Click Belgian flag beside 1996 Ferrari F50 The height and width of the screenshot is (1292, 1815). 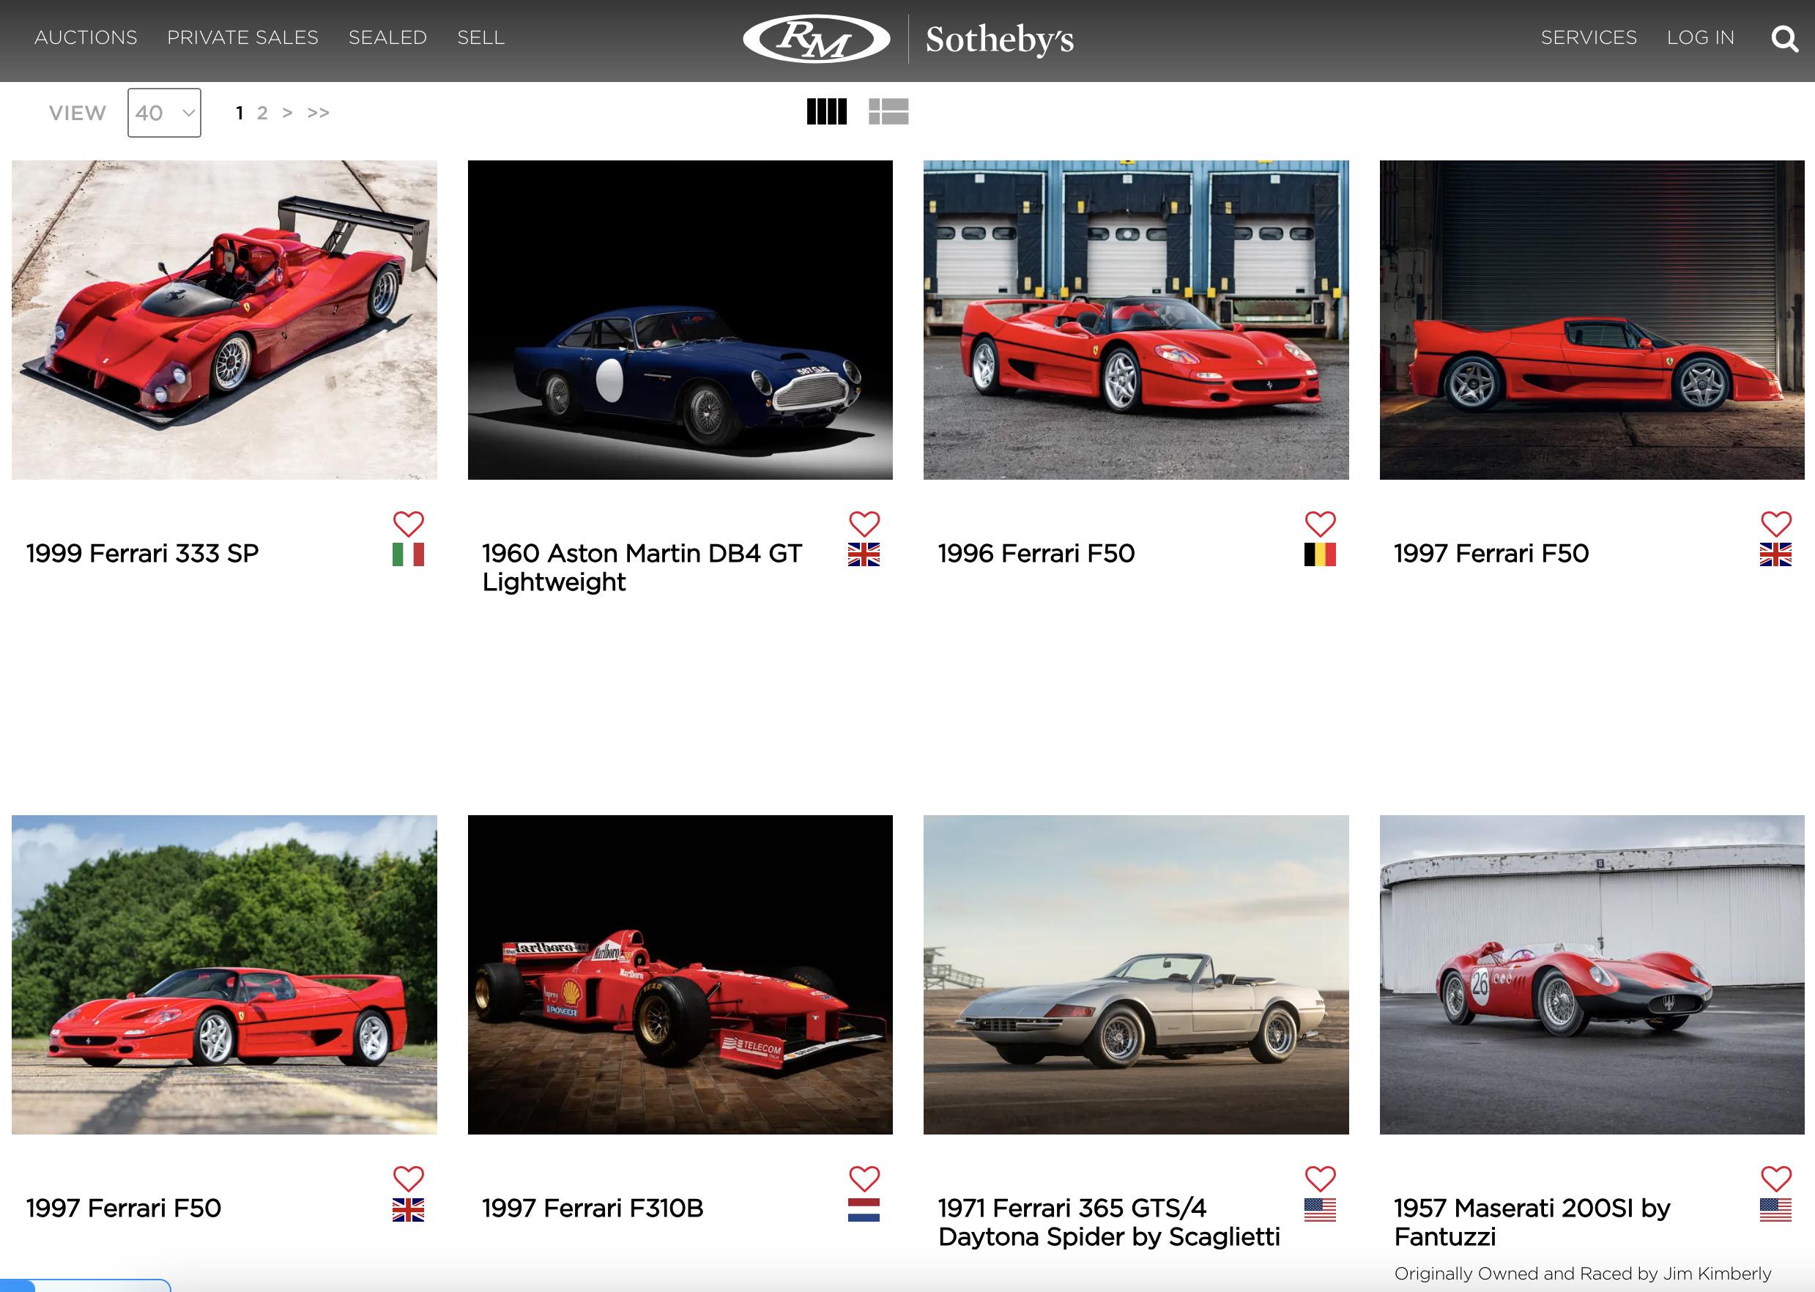coord(1319,554)
